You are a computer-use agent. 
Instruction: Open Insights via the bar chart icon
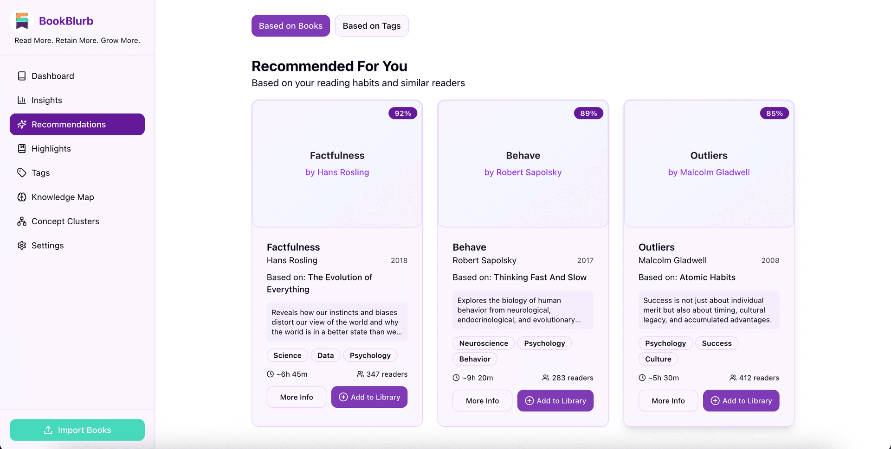pos(22,100)
